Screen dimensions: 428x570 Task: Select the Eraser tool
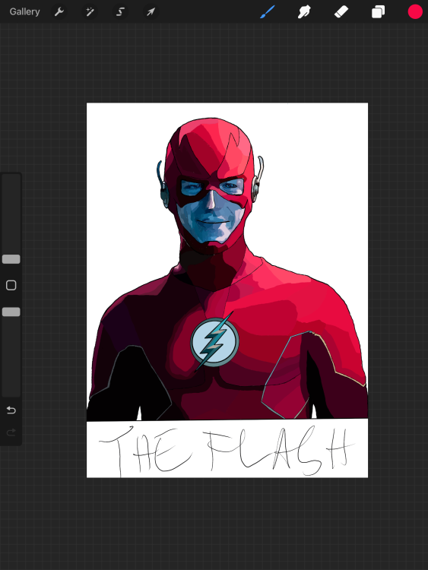341,11
